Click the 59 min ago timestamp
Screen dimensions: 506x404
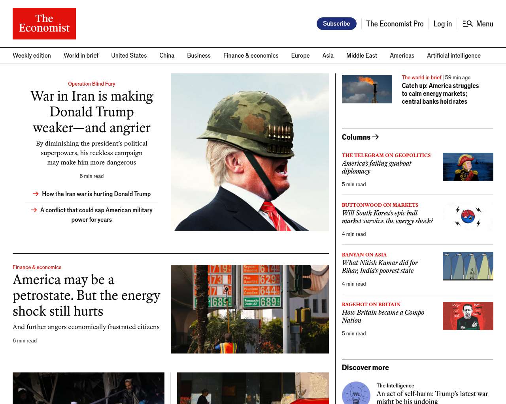click(x=458, y=77)
